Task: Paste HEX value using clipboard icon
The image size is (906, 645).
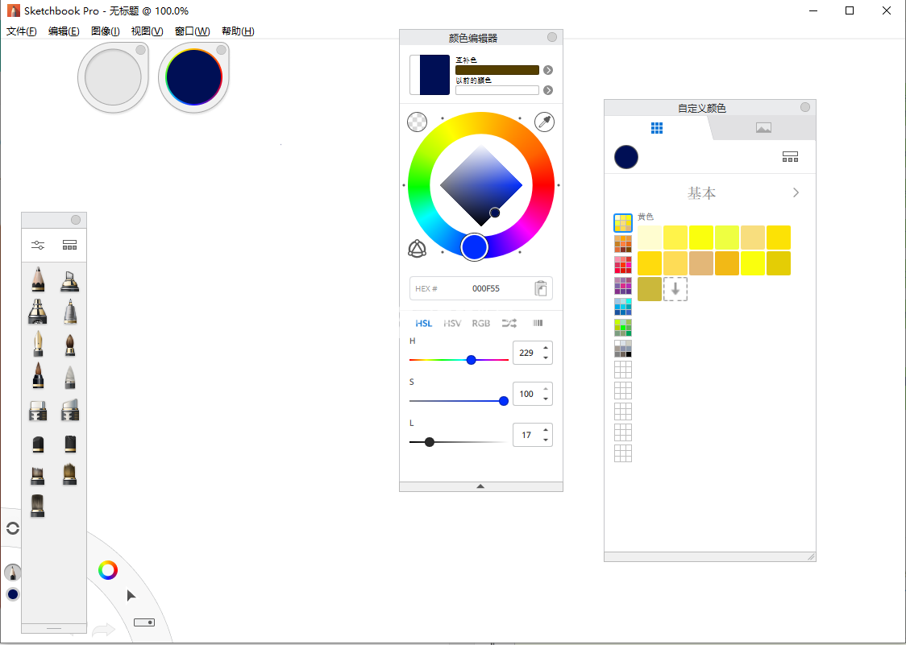Action: point(542,288)
